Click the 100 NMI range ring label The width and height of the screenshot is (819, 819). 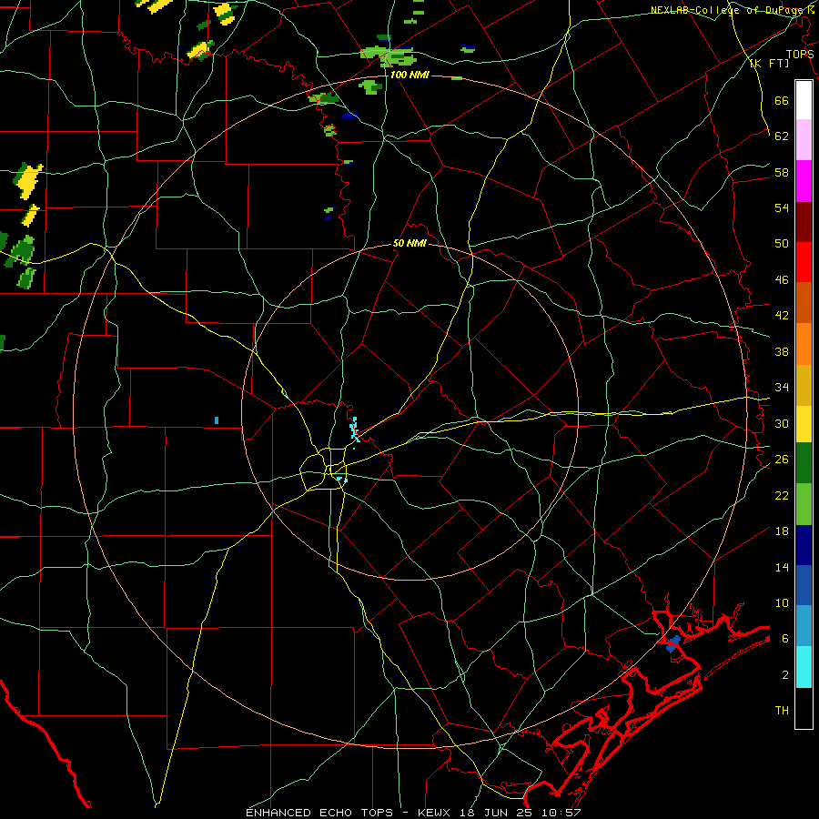(409, 75)
